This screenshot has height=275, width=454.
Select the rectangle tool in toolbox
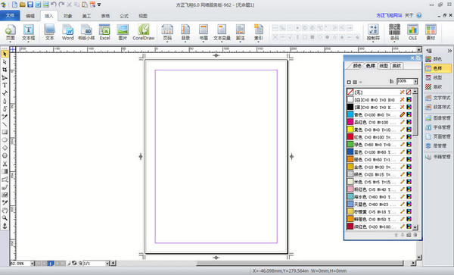(x=5, y=132)
